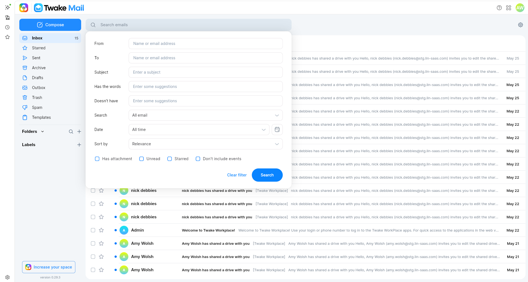
Task: Open the star icon in left rail
Action: click(x=7, y=37)
